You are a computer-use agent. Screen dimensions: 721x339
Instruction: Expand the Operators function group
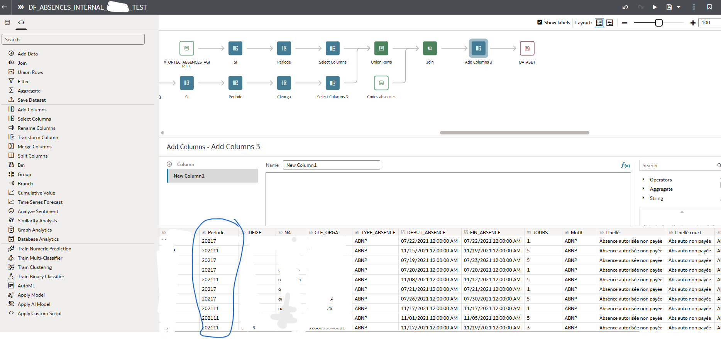643,180
